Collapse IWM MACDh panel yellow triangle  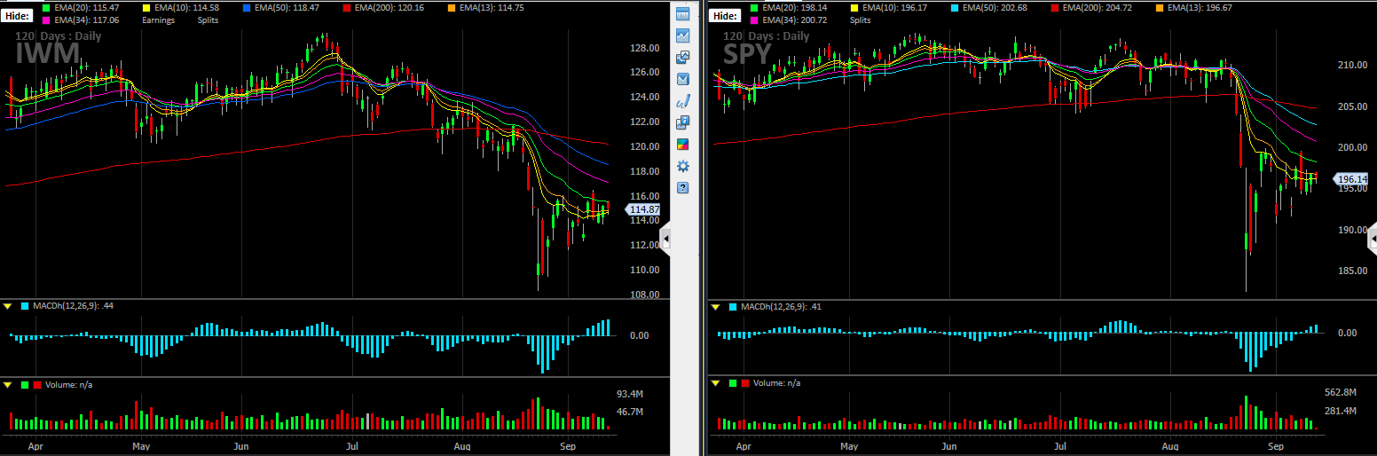tap(7, 306)
